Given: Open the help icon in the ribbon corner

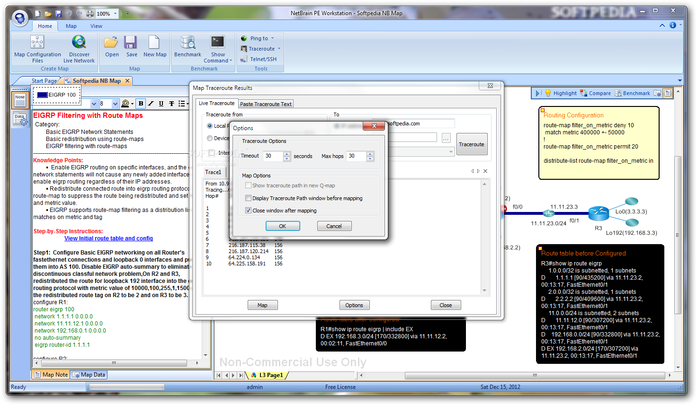Looking at the screenshot, I should pyautogui.click(x=672, y=25).
